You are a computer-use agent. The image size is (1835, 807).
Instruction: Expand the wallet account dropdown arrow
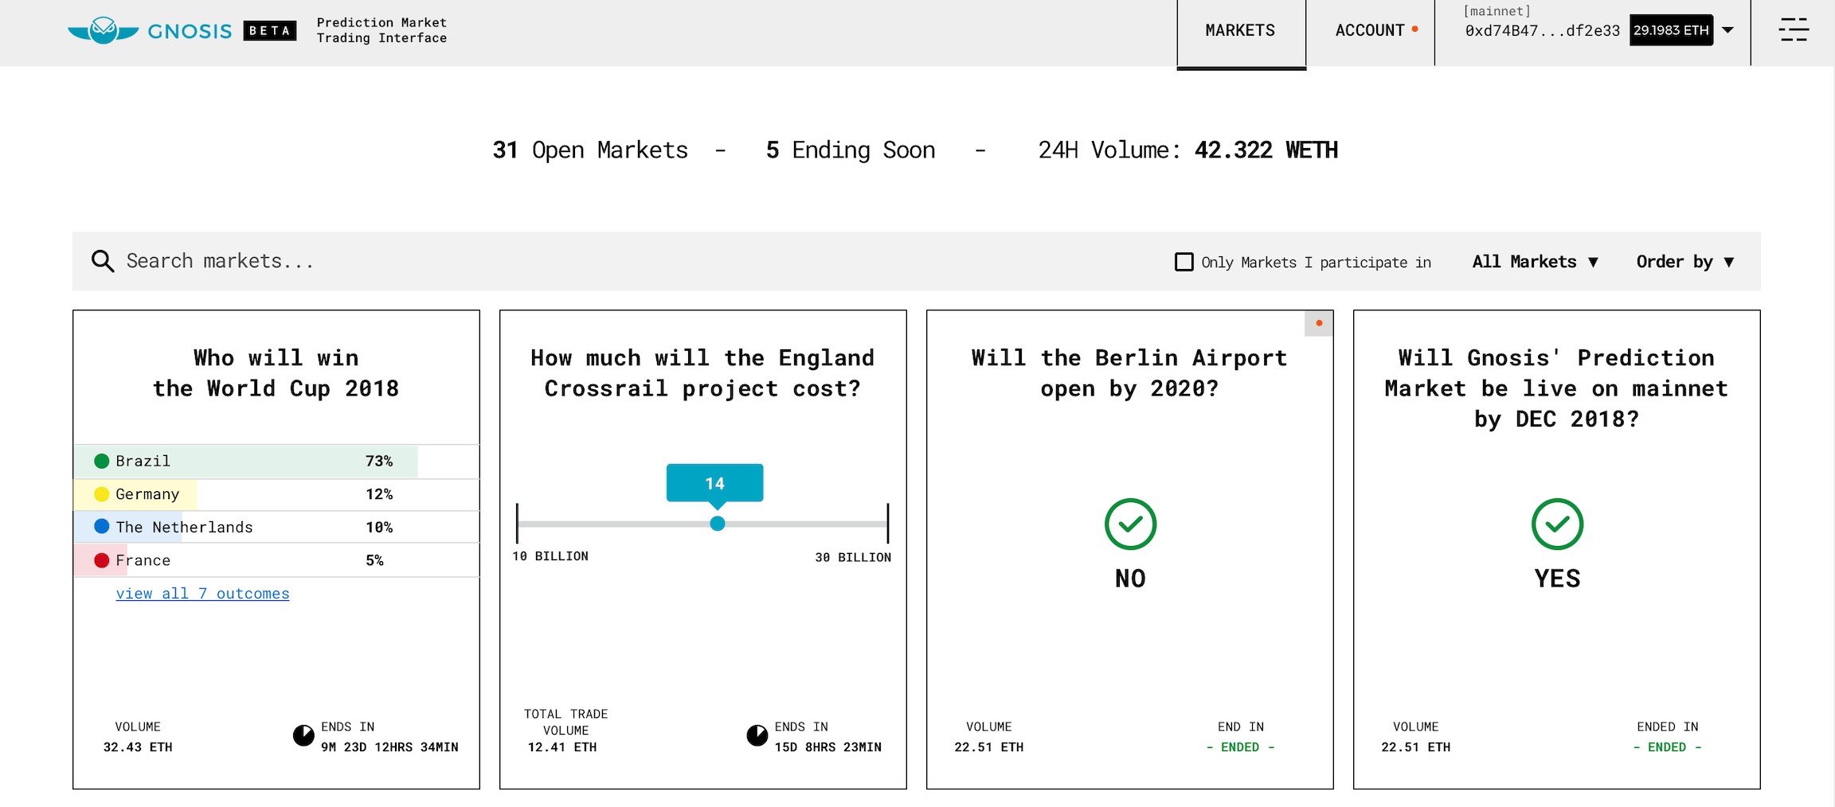pyautogui.click(x=1728, y=30)
